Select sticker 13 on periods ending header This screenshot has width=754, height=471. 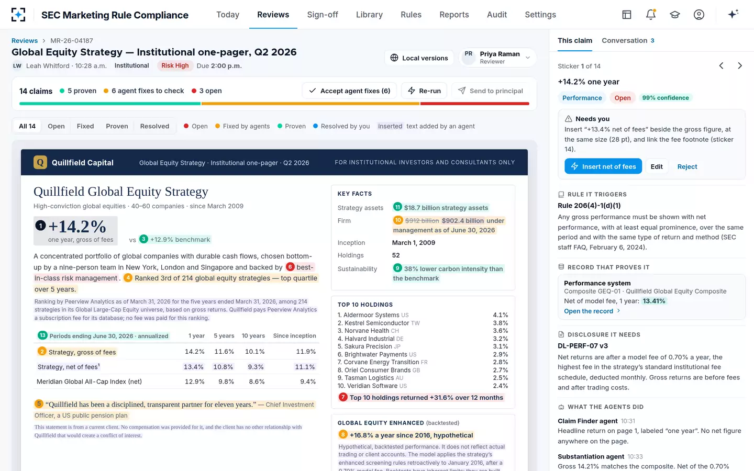(42, 335)
